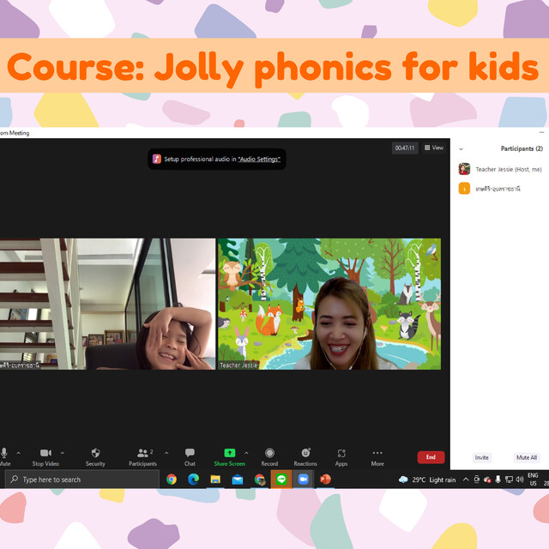Select the Teacher Jessie video tile
Image resolution: width=549 pixels, height=549 pixels.
(x=329, y=304)
